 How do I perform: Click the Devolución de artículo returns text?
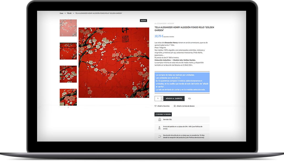pyautogui.click(x=184, y=136)
